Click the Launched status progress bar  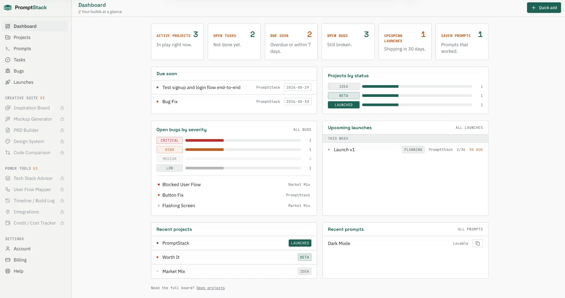(x=417, y=105)
